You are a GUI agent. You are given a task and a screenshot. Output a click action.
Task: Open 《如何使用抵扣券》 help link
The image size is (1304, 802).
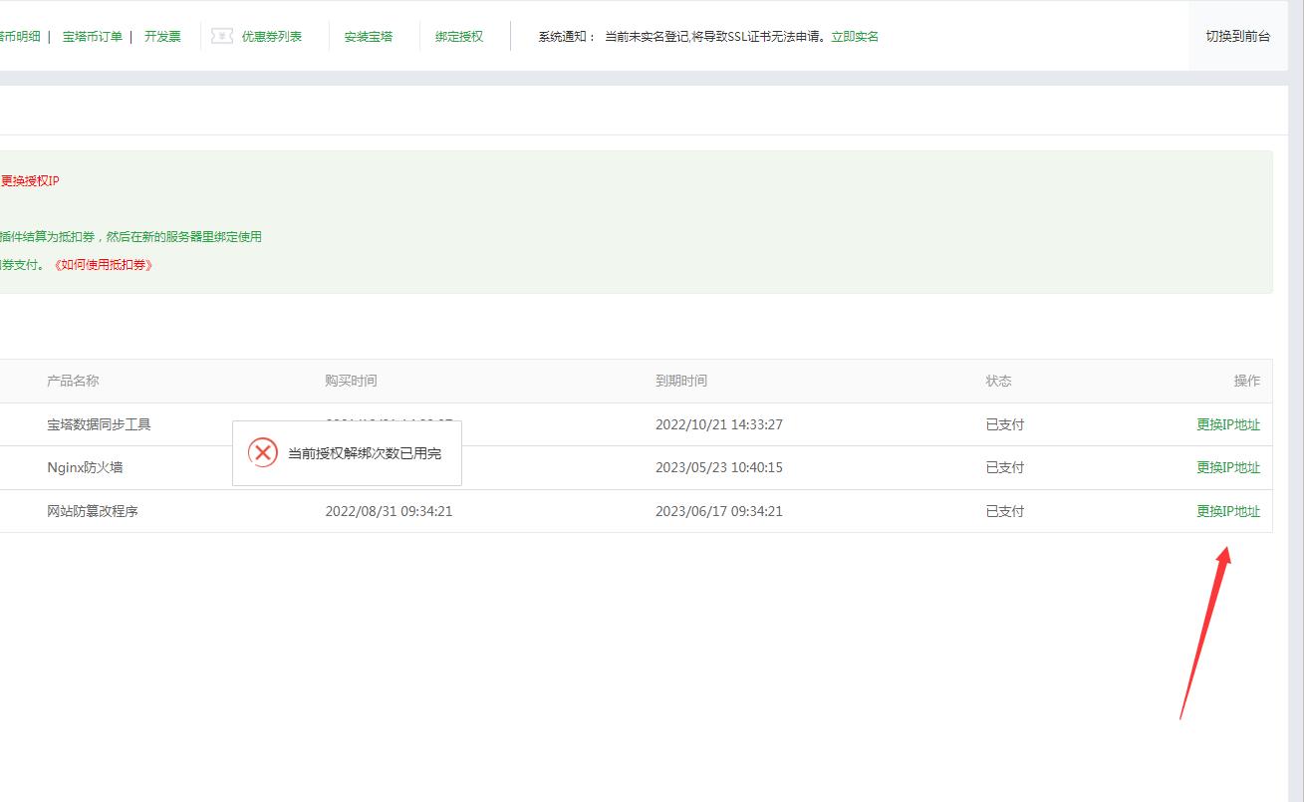pos(104,265)
